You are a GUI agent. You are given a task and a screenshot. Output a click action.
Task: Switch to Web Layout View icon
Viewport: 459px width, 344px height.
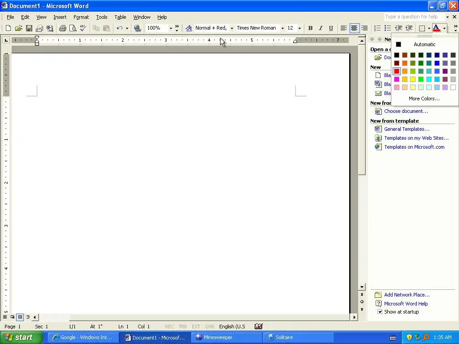pos(12,317)
